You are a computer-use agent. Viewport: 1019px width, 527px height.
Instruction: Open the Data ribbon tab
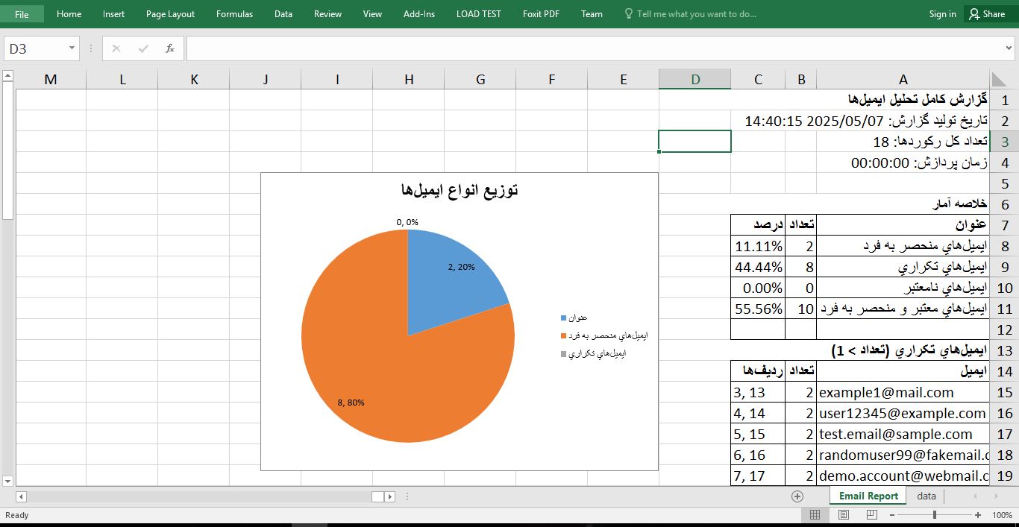point(283,13)
